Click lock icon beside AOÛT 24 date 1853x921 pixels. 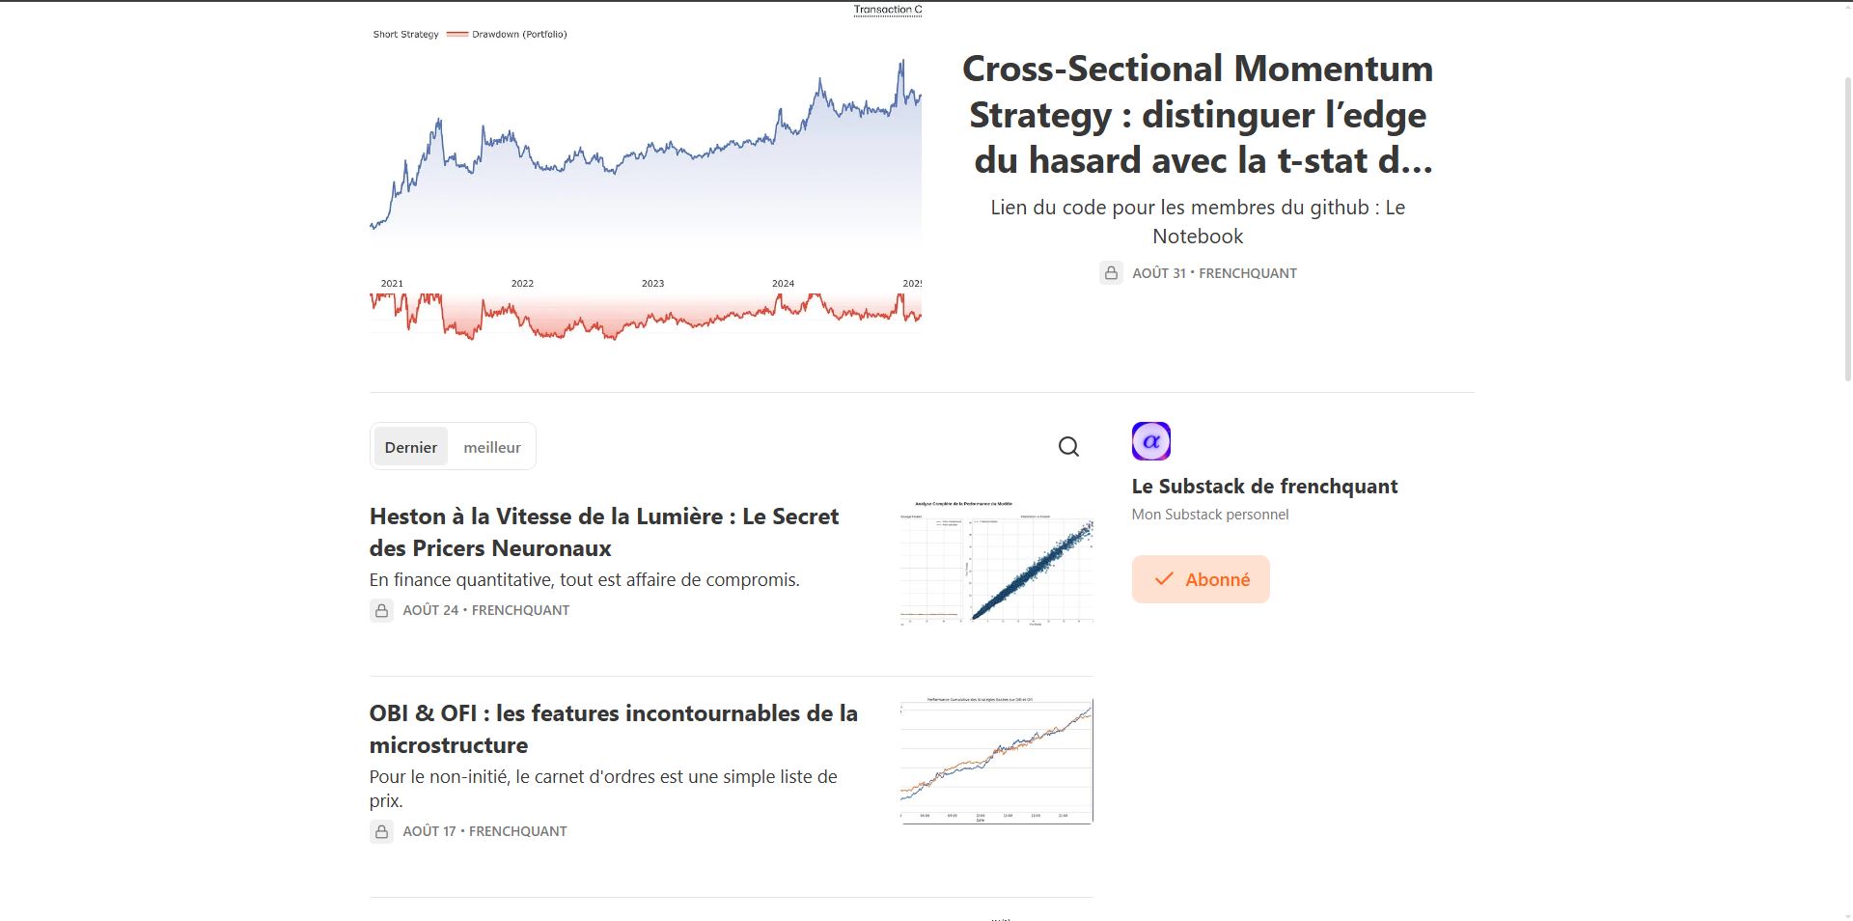click(x=381, y=610)
